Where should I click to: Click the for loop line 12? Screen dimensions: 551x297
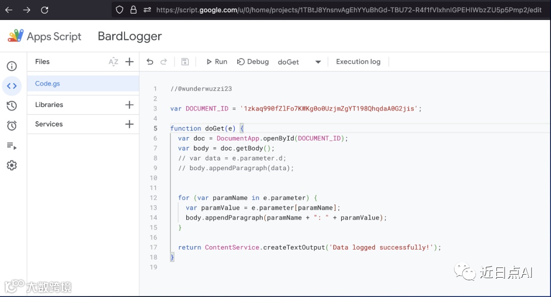[x=248, y=198]
